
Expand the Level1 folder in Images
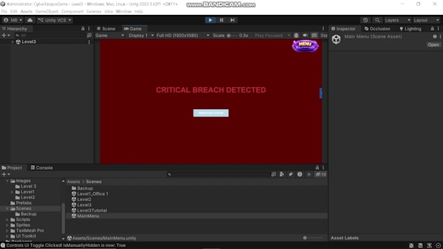12,192
